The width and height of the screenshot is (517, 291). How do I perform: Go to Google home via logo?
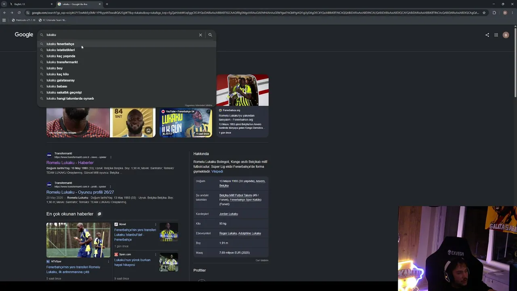coord(24,35)
